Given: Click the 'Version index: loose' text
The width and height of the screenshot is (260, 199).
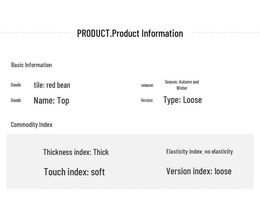Looking at the screenshot, I should tap(199, 171).
